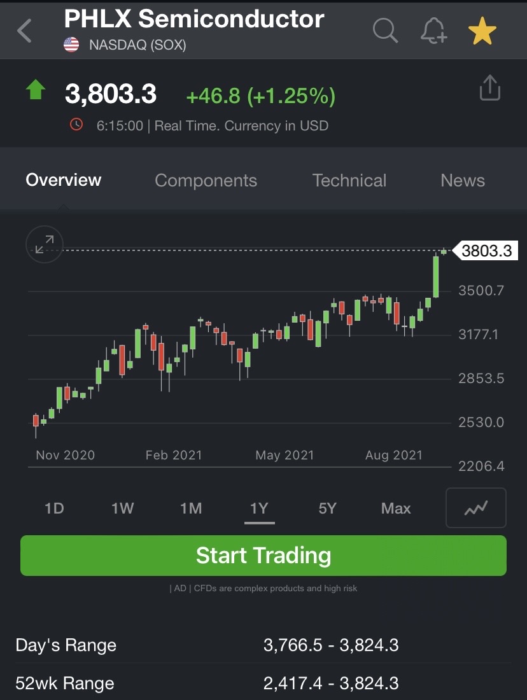
Task: Open the Technical tab
Action: click(x=349, y=180)
